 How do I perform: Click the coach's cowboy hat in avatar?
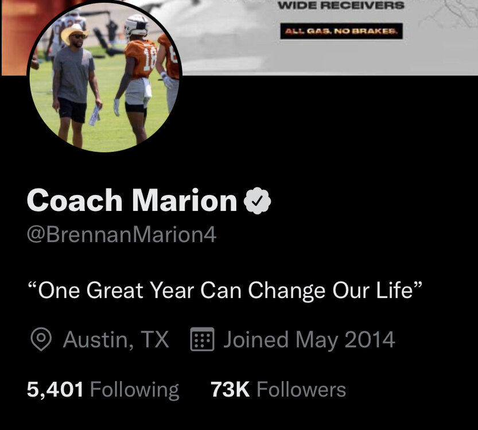74,32
